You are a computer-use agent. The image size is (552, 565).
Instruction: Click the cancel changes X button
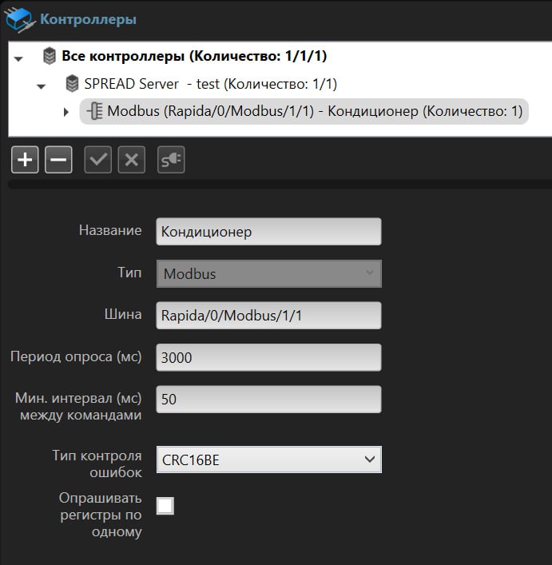pyautogui.click(x=132, y=160)
